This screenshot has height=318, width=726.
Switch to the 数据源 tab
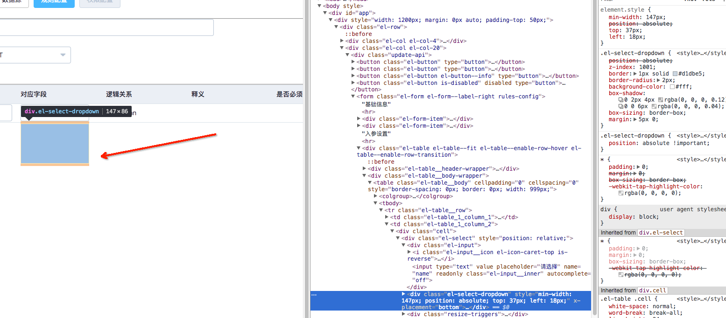pos(13,3)
